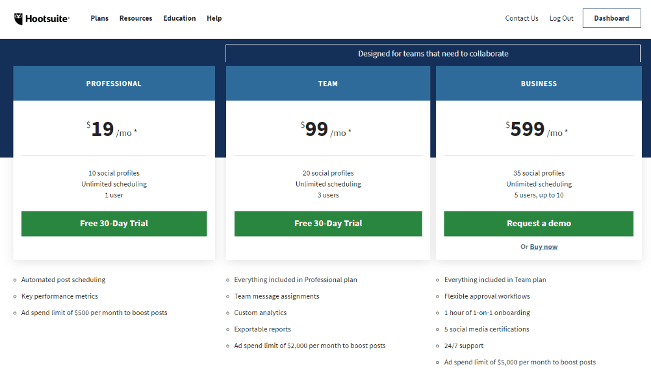Click the $19 /mo price
The width and height of the screenshot is (651, 376).
tap(112, 129)
